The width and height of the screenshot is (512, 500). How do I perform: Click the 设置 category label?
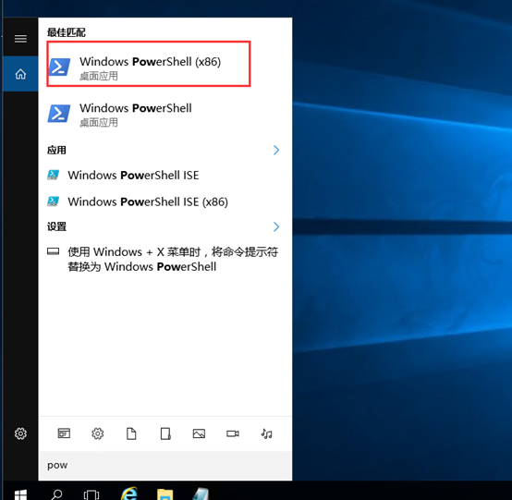point(56,226)
